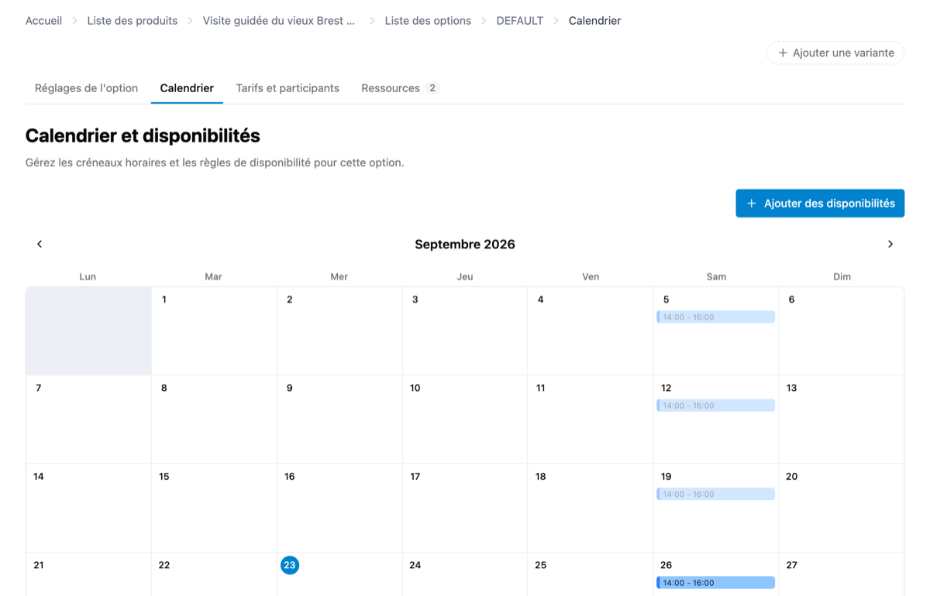This screenshot has height=596, width=930.
Task: Open Visite guidée du vieux Brest breadcrumb
Action: [279, 21]
